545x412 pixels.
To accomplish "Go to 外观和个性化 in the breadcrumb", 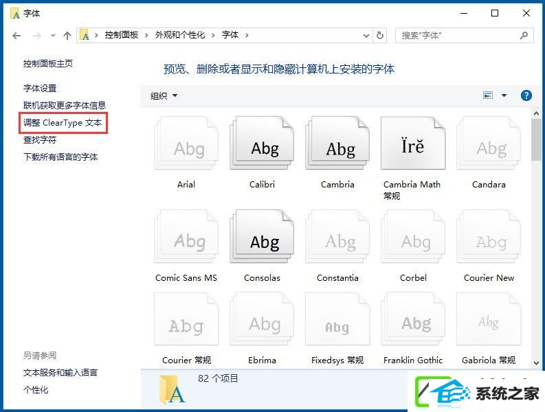I will pos(180,35).
